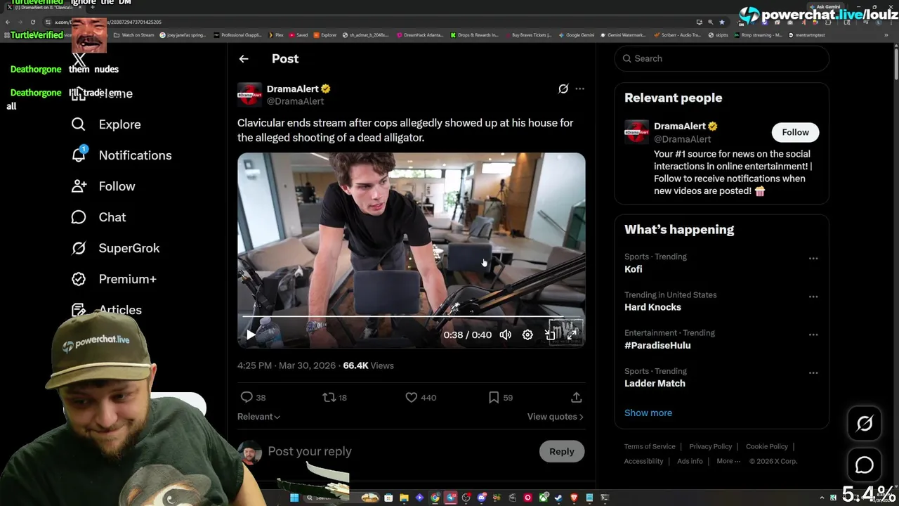Image resolution: width=899 pixels, height=506 pixels.
Task: Click the Reply button
Action: tap(562, 452)
